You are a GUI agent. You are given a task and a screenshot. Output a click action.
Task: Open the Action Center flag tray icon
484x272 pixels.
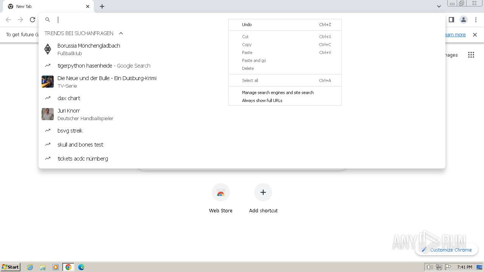tap(448, 267)
